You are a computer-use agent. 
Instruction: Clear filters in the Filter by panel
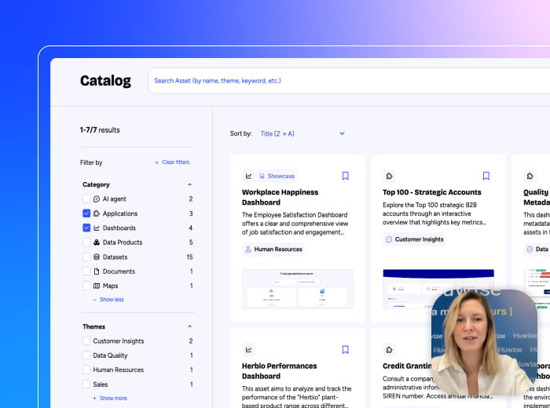tap(172, 162)
